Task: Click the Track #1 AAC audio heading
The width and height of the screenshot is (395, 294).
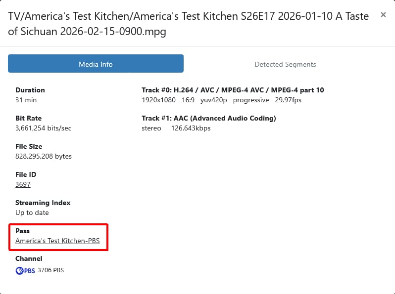Action: coord(208,118)
